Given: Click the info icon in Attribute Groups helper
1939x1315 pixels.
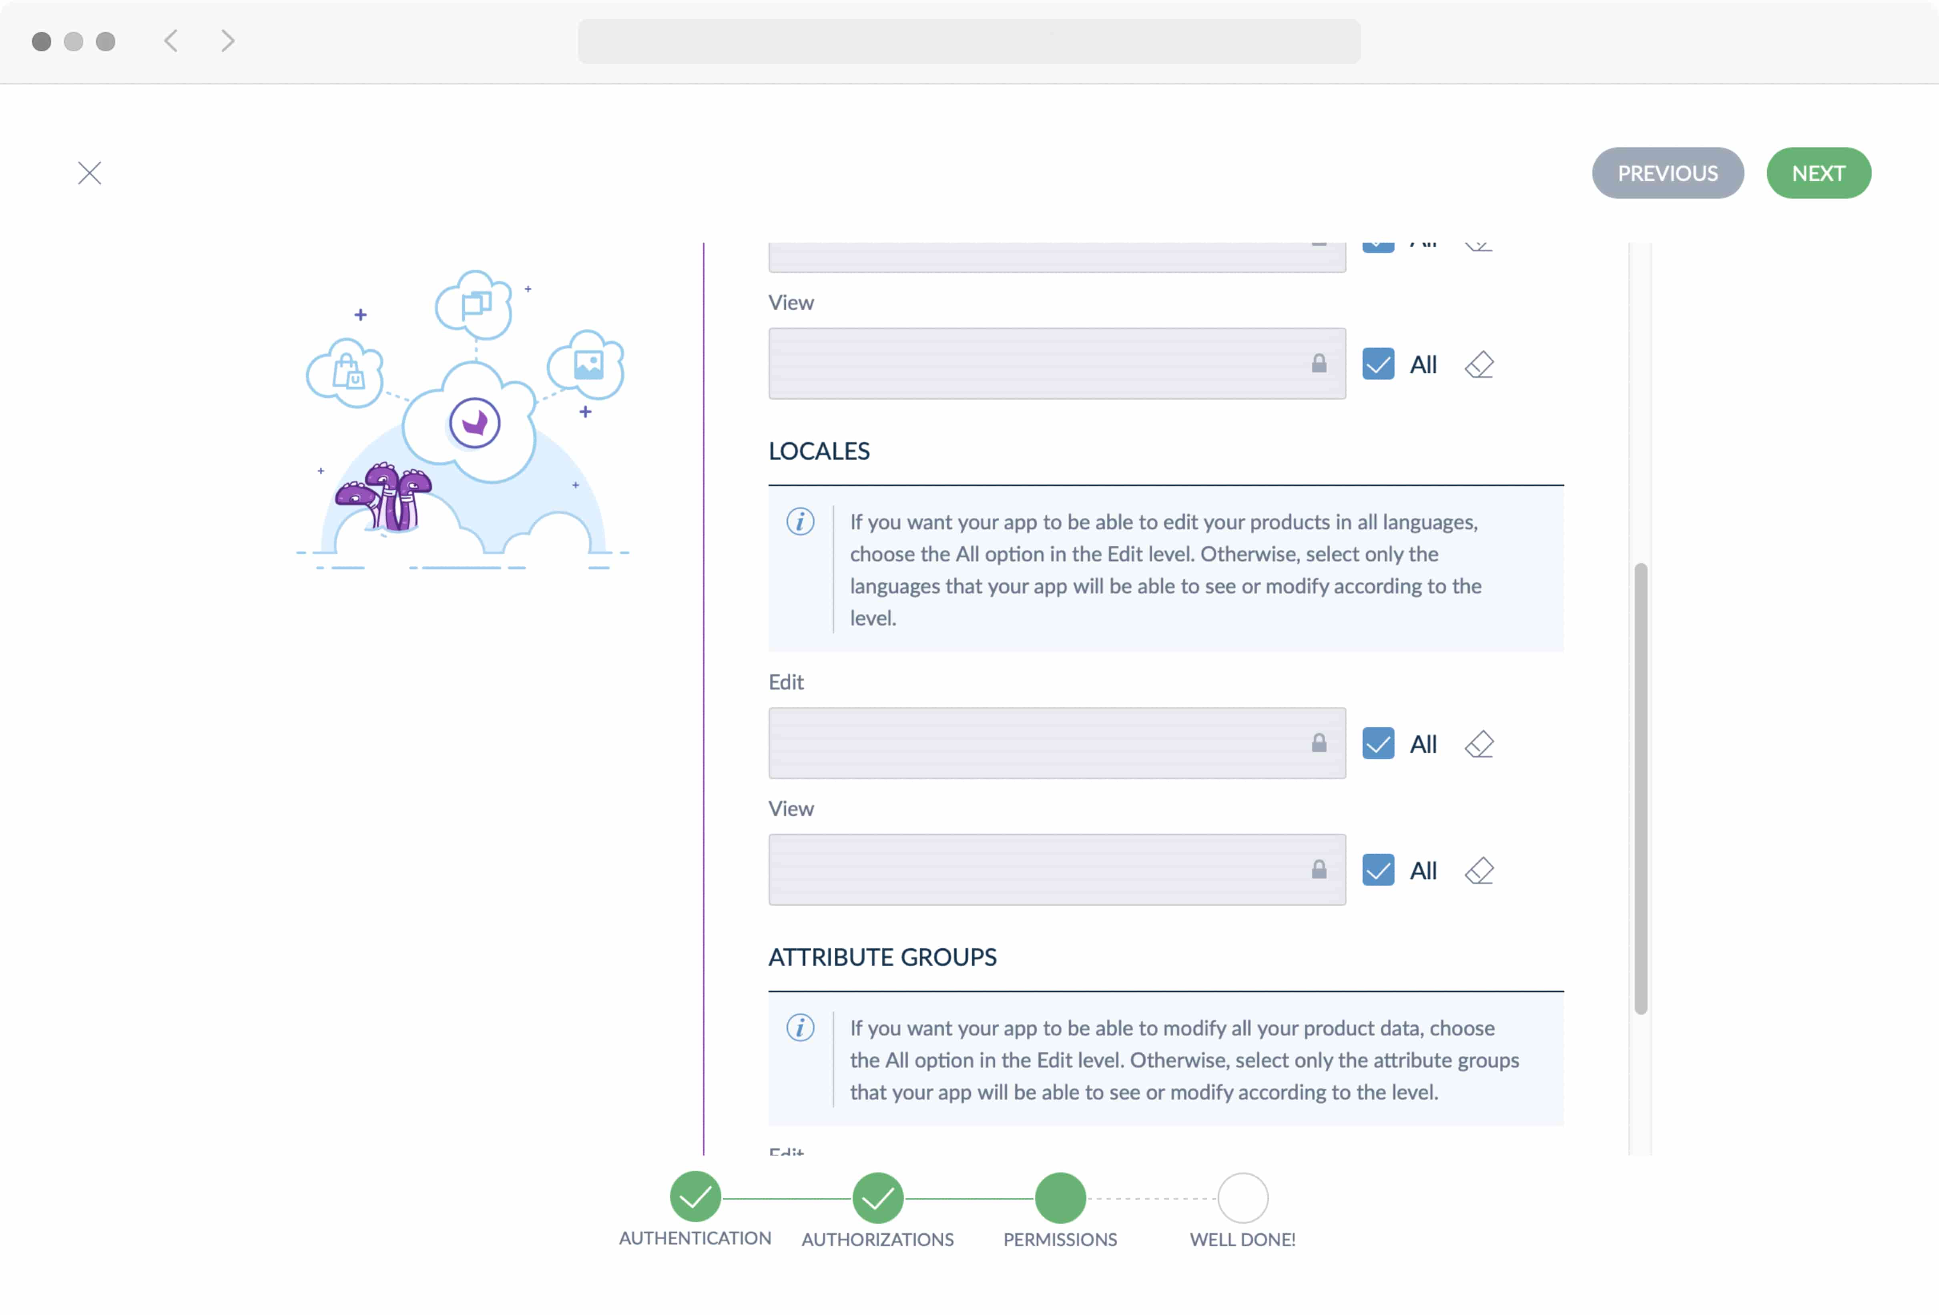Looking at the screenshot, I should click(800, 1027).
